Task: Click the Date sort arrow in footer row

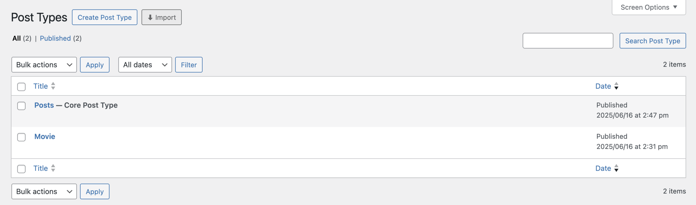Action: pos(616,168)
